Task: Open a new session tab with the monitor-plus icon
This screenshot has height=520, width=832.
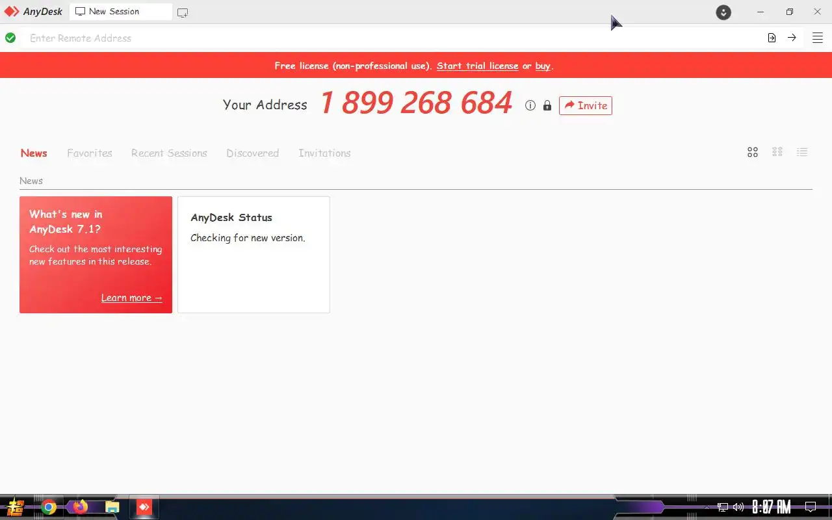Action: coord(183,12)
